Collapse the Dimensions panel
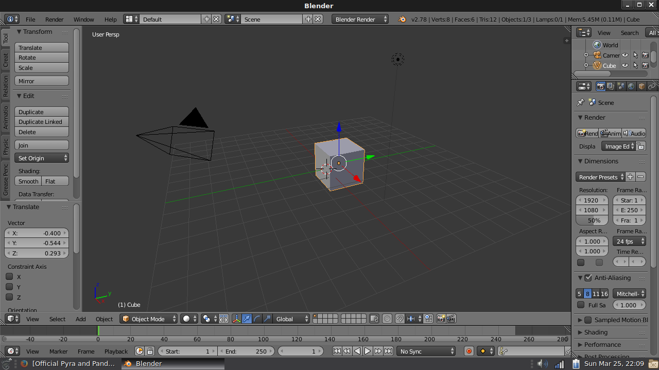Screen dimensions: 659x370 click(x=580, y=161)
